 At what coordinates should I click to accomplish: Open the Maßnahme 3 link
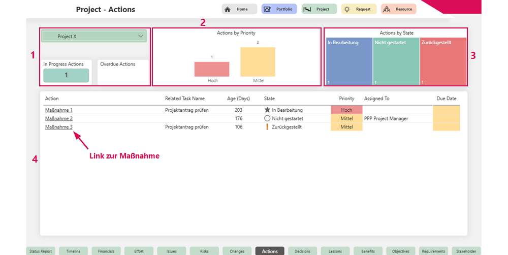tap(58, 127)
